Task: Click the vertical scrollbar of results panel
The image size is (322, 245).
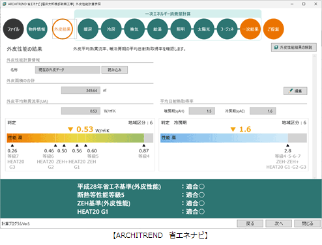Action: pos(314,116)
